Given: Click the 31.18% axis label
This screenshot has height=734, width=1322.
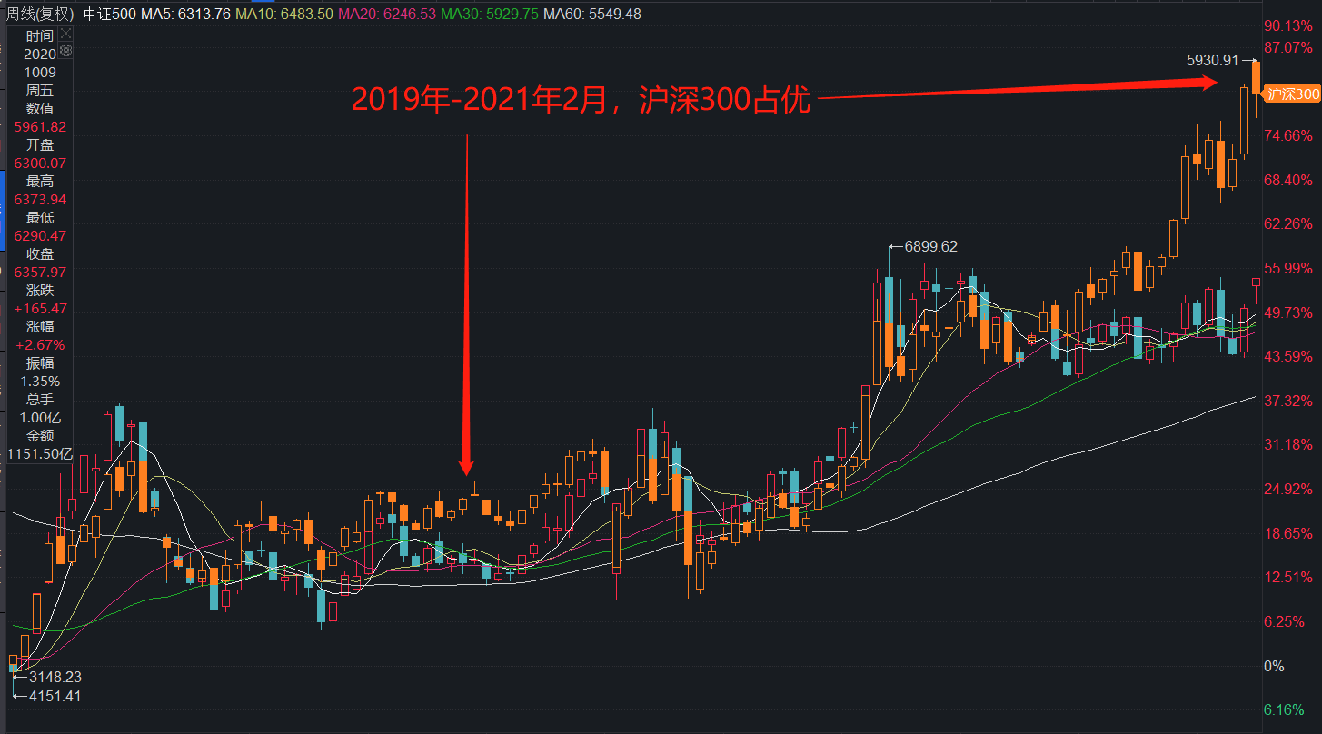Looking at the screenshot, I should [1289, 444].
